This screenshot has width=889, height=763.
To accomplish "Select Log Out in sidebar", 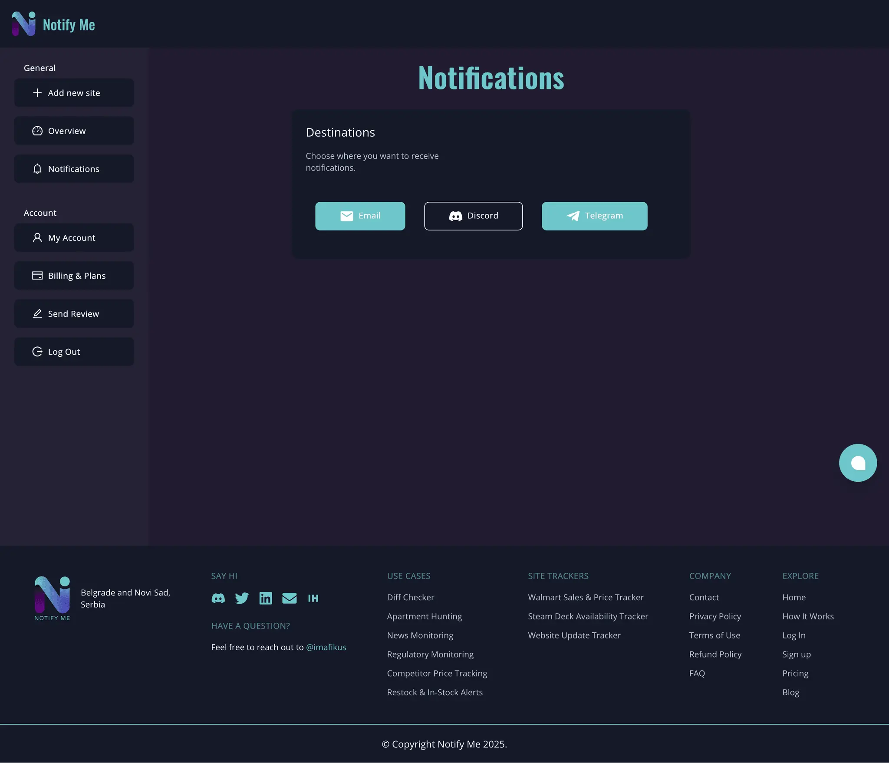I will pos(74,352).
